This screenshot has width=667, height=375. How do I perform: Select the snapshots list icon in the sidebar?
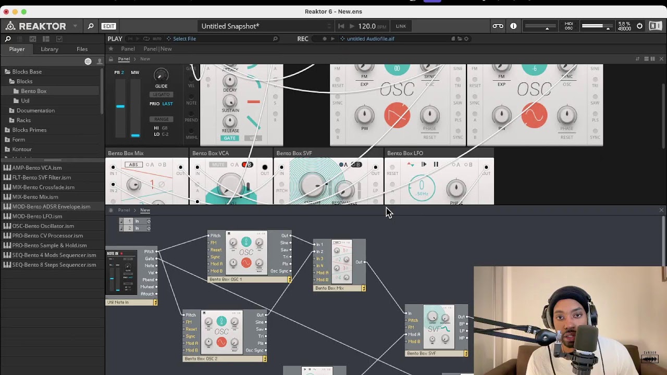click(x=20, y=39)
